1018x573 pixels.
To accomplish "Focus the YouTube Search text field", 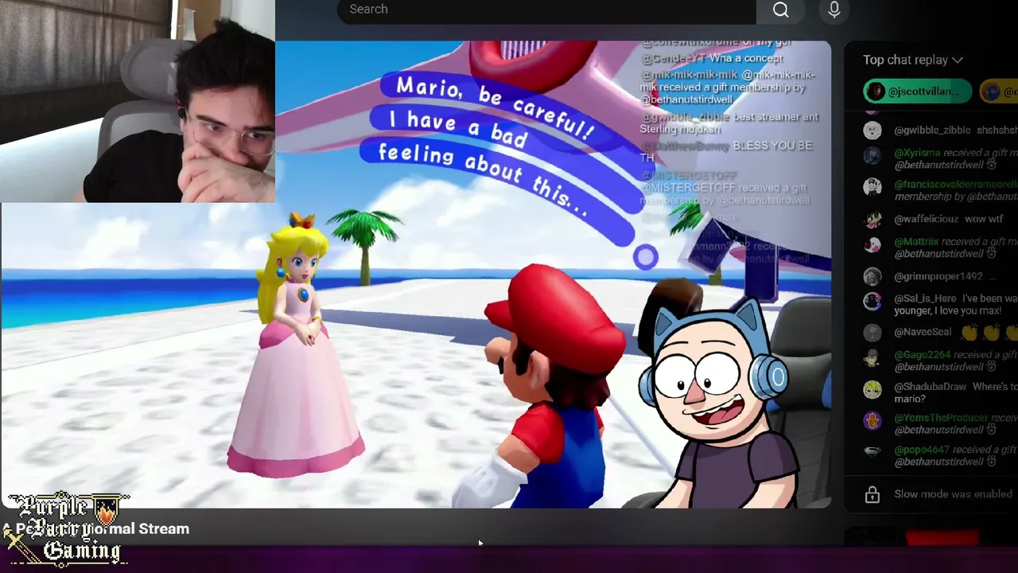I will click(546, 10).
